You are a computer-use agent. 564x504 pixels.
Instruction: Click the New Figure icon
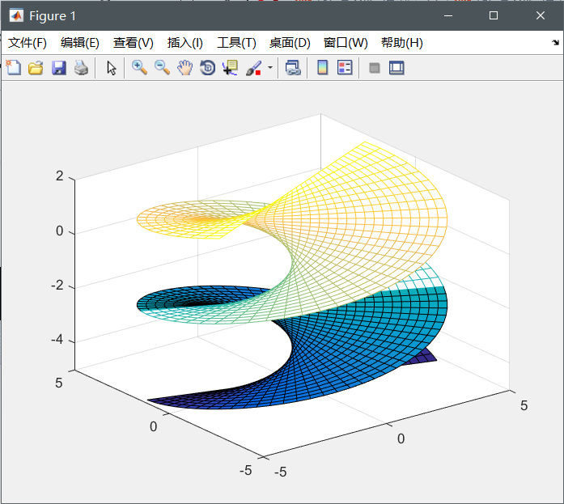coord(13,68)
